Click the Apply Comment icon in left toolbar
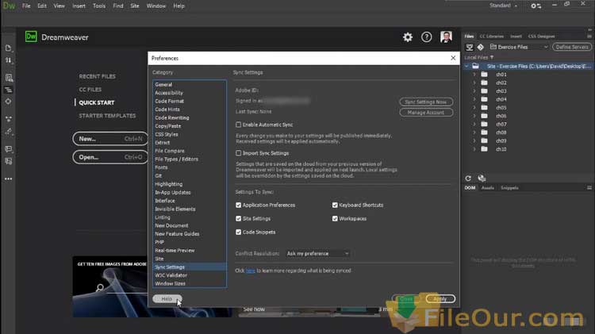Screen dimensions: 595x334 click(x=9, y=149)
